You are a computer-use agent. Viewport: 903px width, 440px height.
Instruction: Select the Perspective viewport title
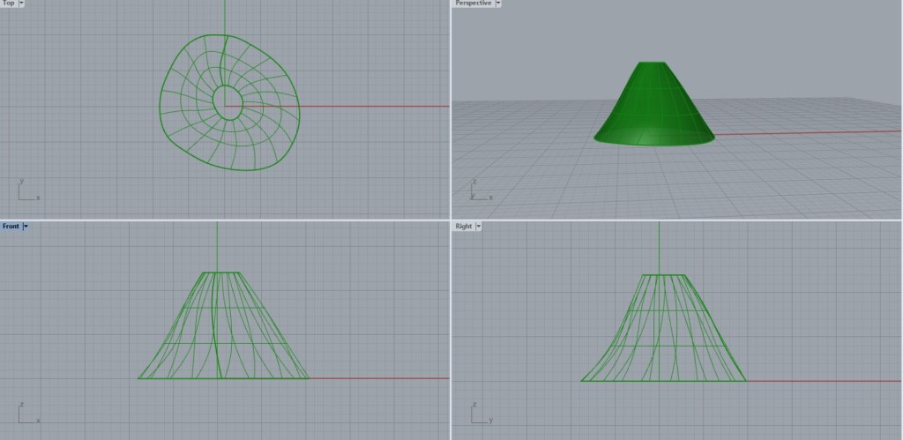point(473,4)
